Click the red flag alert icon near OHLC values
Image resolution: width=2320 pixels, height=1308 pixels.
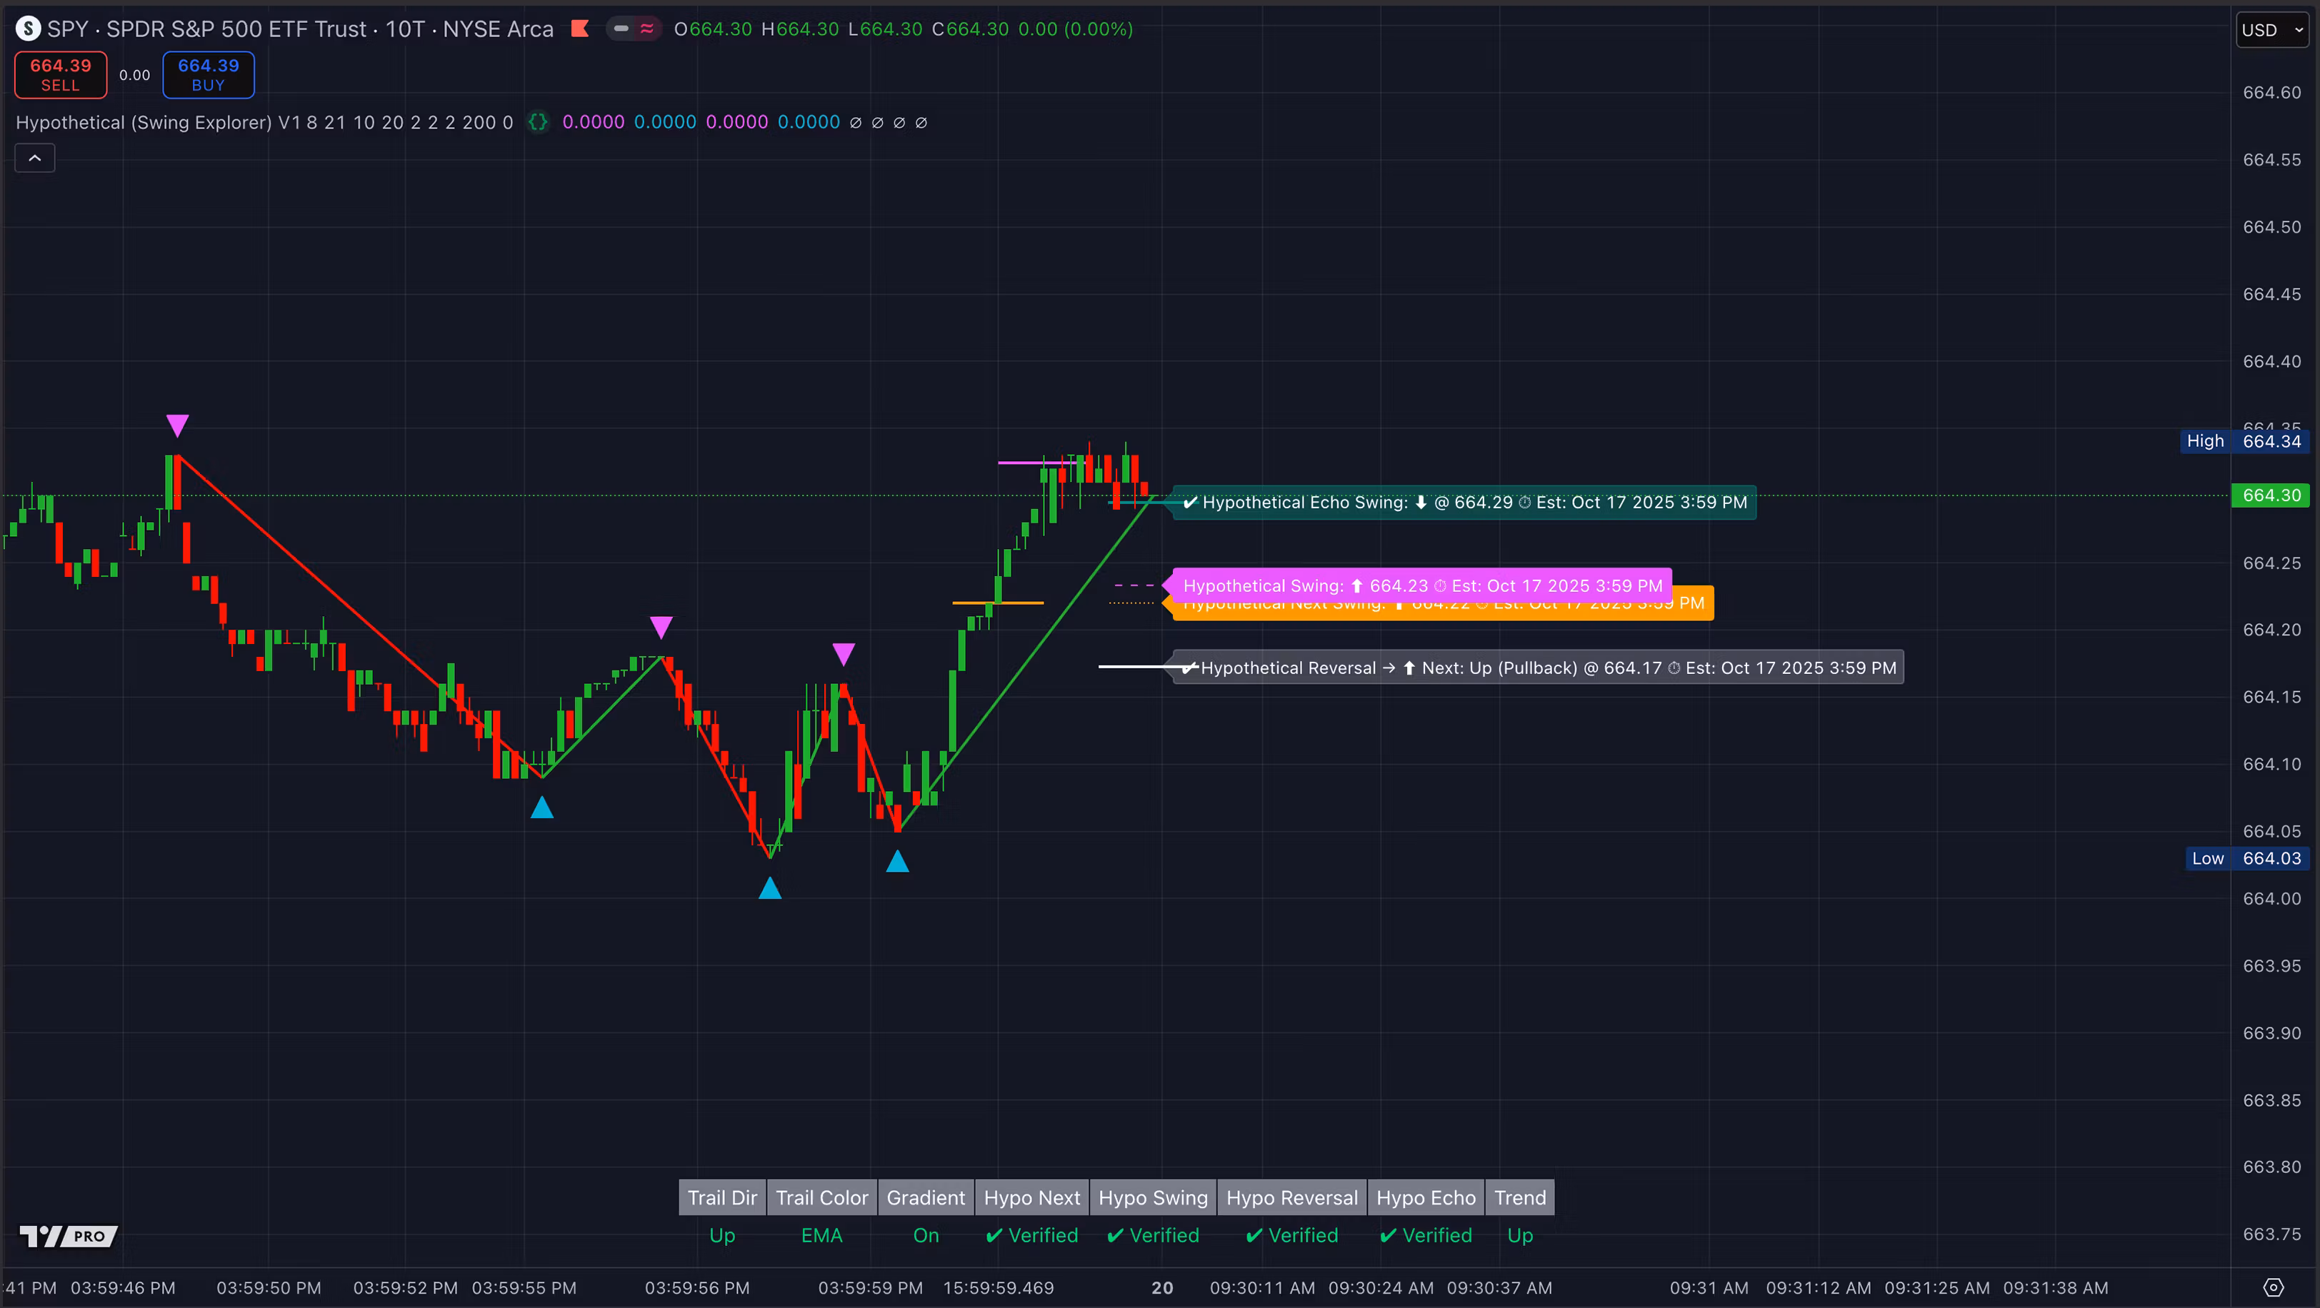[x=580, y=28]
